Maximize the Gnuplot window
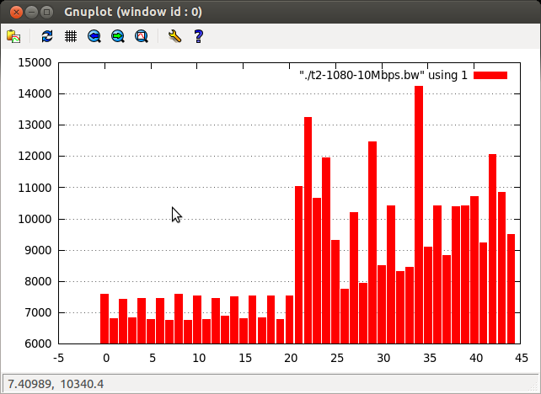 click(x=47, y=12)
